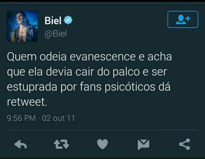Select the word evanescence in the tweet
The height and width of the screenshot is (159, 205).
coord(102,57)
